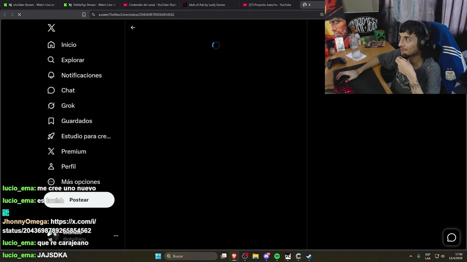Switch to Contenido del canal YouTube Studio tab
Screen dimensions: 467x262
[x=150, y=5]
